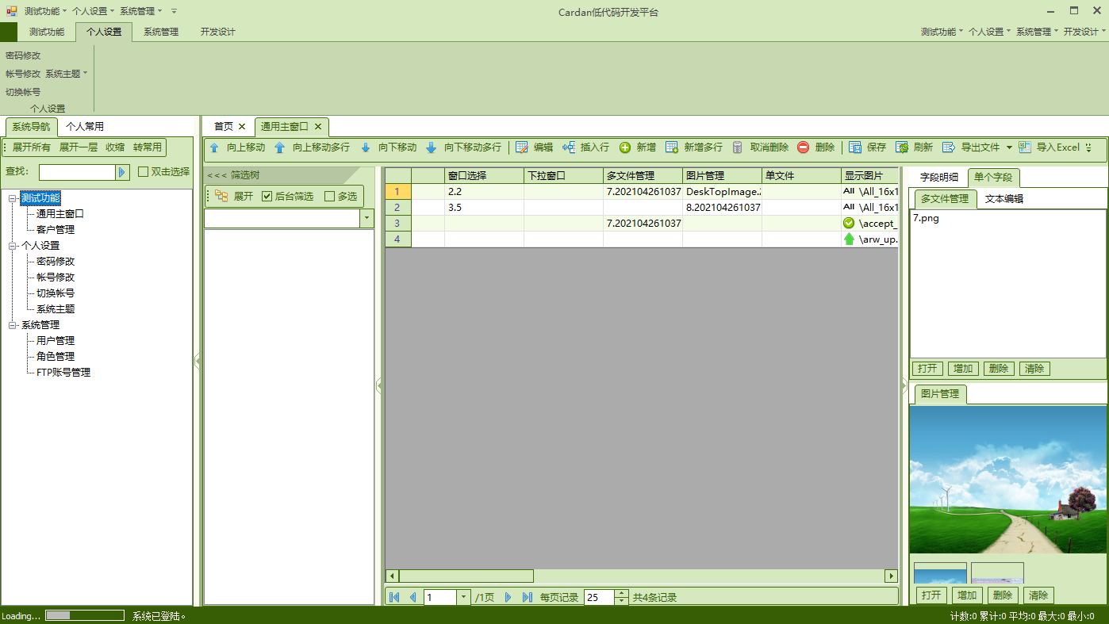The width and height of the screenshot is (1109, 624).
Task: Click the 向下移动多行 toolbar icon
Action: 431,147
